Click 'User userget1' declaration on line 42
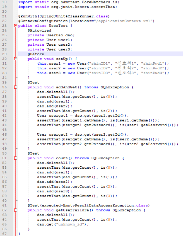Screen dimensions: 183x236 [52, 116]
